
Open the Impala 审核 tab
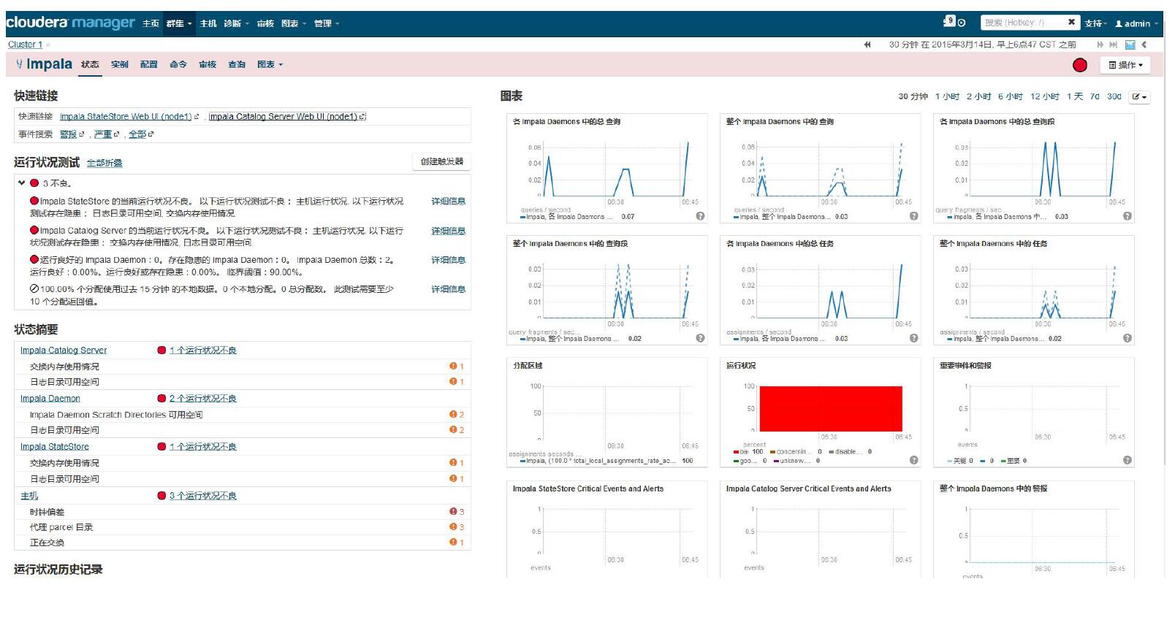point(208,64)
